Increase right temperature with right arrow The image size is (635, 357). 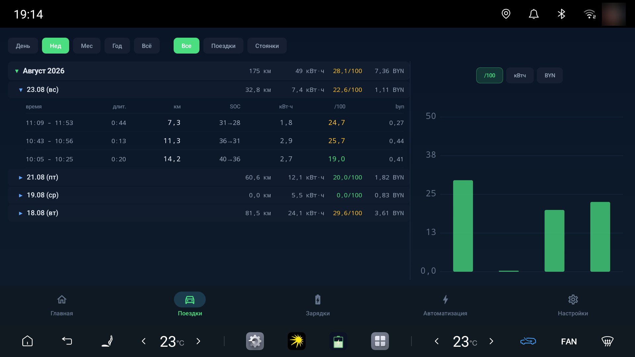click(491, 341)
